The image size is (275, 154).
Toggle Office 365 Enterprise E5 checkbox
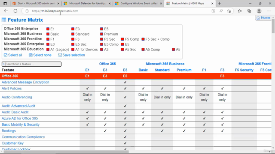click(x=101, y=29)
